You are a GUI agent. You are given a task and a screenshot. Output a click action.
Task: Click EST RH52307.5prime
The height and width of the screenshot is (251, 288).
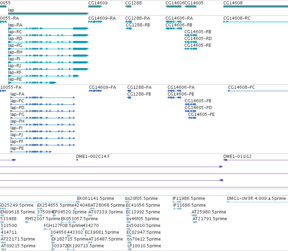[x=43, y=219]
